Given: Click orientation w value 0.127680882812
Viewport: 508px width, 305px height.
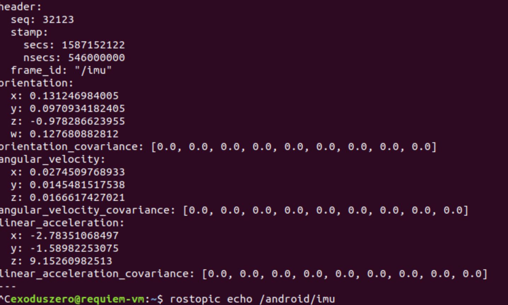Looking at the screenshot, I should [74, 134].
